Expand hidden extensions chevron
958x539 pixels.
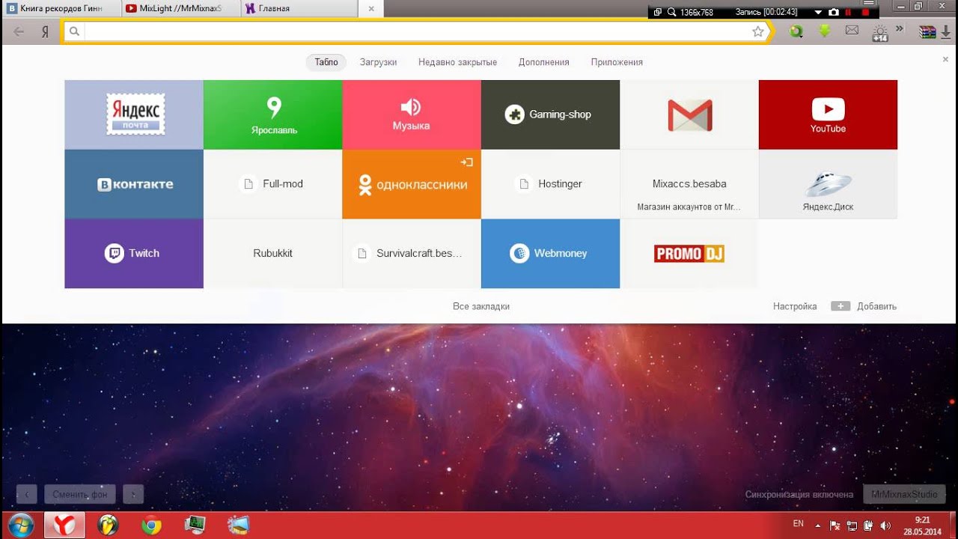point(900,29)
